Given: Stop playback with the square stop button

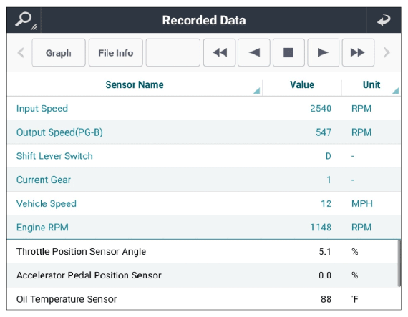Looking at the screenshot, I should tap(288, 52).
